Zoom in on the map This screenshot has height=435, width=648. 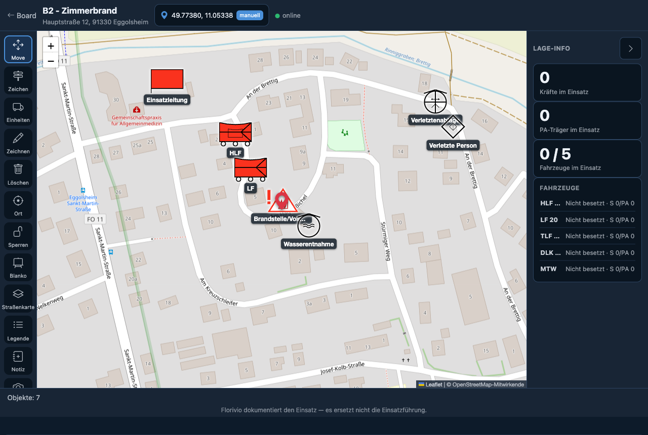point(51,46)
